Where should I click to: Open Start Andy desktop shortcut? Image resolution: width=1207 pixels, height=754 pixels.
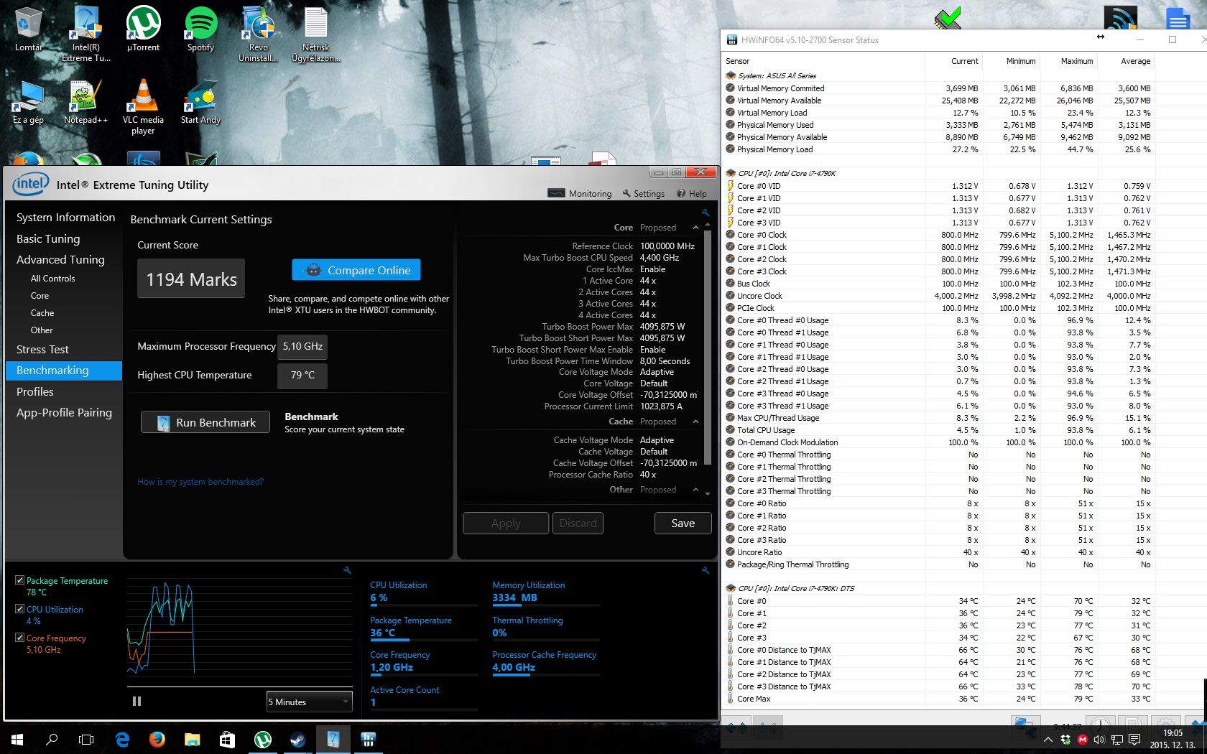[200, 102]
